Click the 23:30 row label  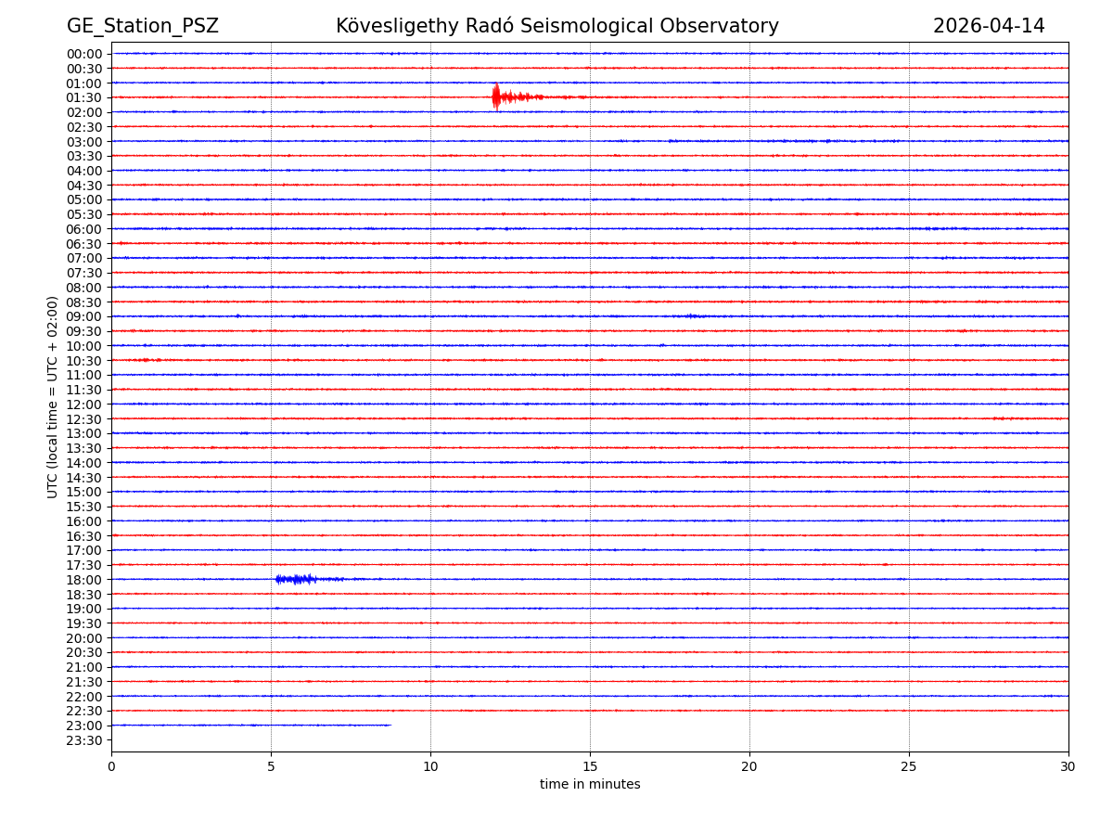click(84, 740)
